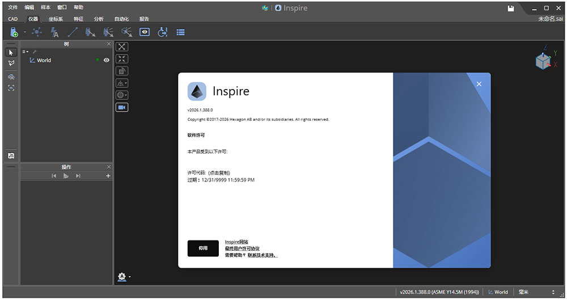Close the 操作 operations panel
Screen dimensions: 567x300
109,167
